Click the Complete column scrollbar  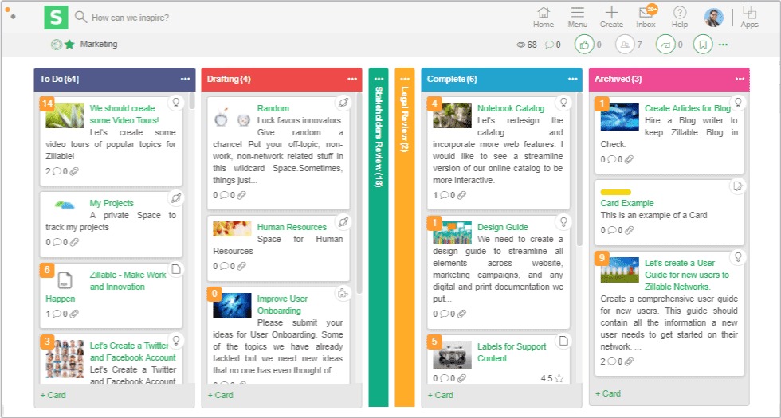[x=580, y=169]
